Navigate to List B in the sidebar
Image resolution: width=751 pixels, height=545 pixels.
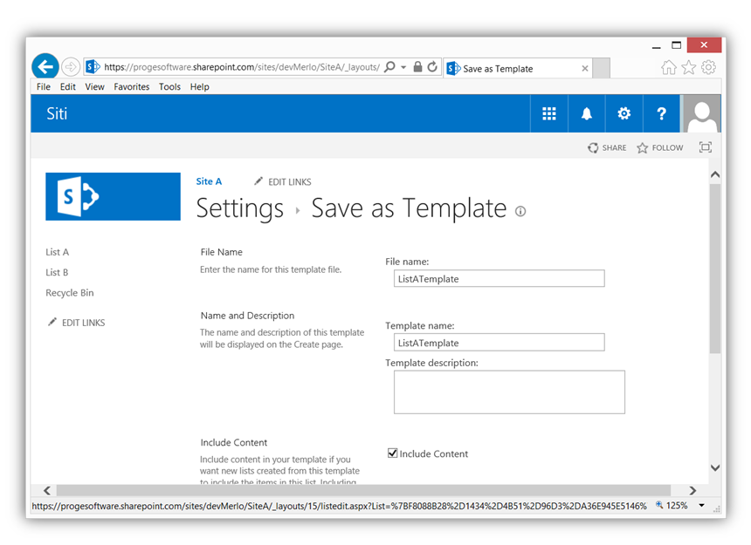[57, 272]
